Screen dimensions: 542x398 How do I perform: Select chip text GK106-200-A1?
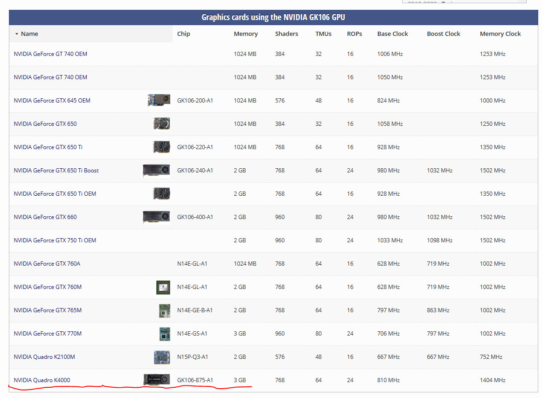click(195, 101)
